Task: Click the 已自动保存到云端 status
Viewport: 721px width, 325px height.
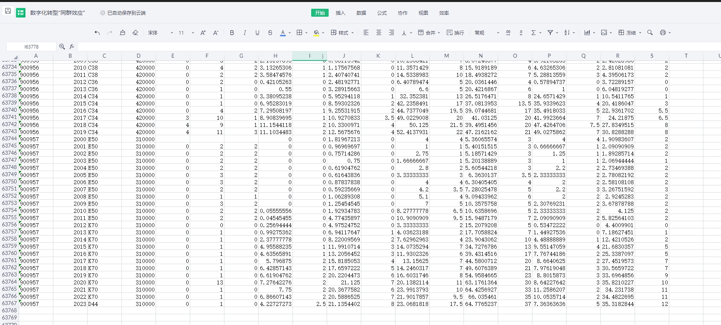Action: point(123,13)
